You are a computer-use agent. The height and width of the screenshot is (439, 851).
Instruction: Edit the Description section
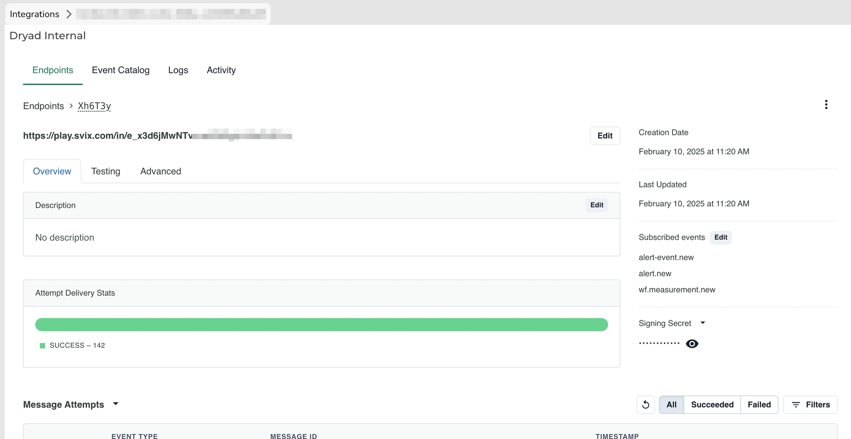pyautogui.click(x=596, y=205)
